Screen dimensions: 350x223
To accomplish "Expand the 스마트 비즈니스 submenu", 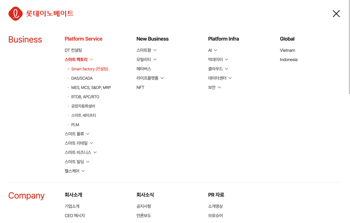I will [x=81, y=152].
